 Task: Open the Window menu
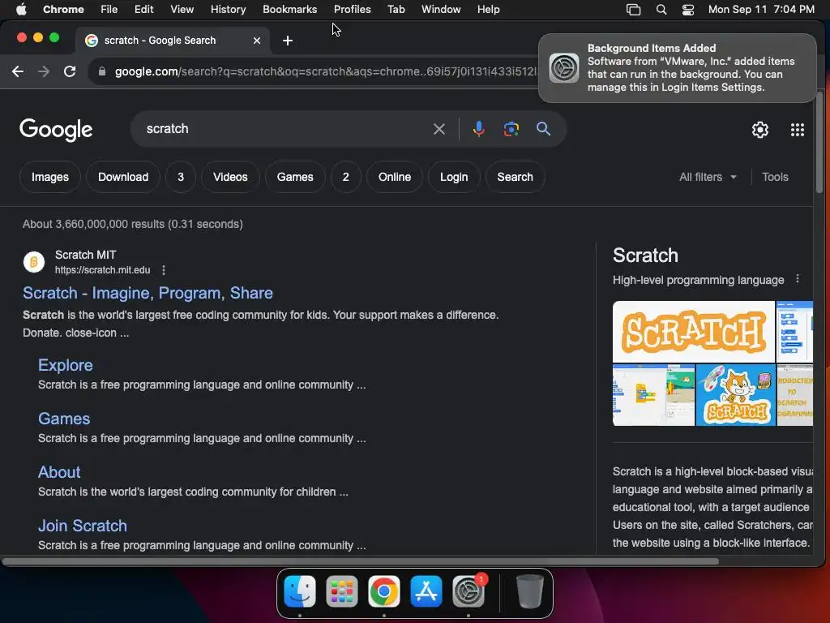[441, 9]
